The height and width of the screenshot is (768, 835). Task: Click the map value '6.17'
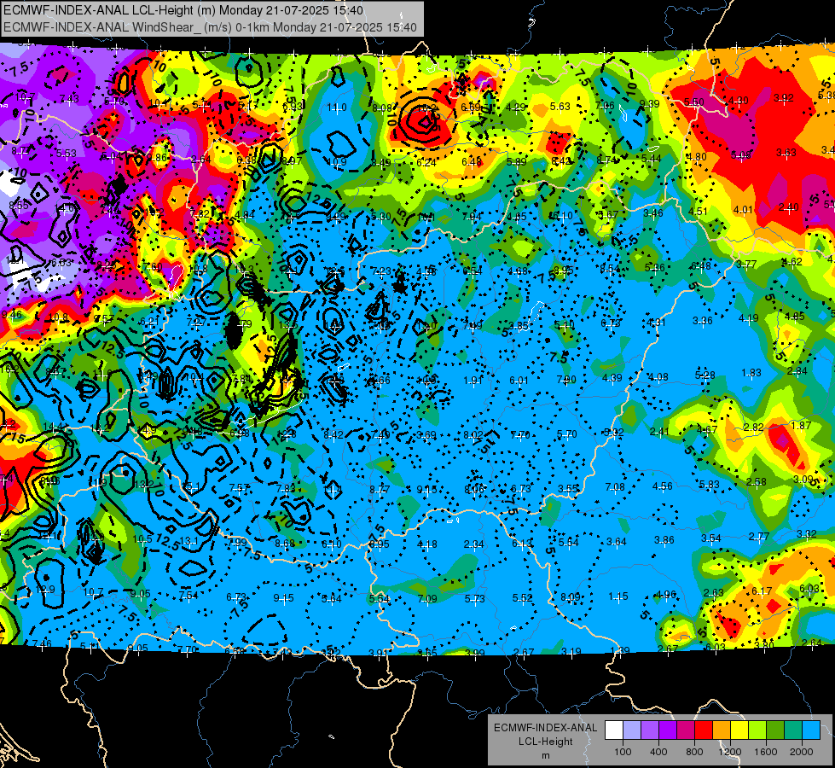[761, 591]
